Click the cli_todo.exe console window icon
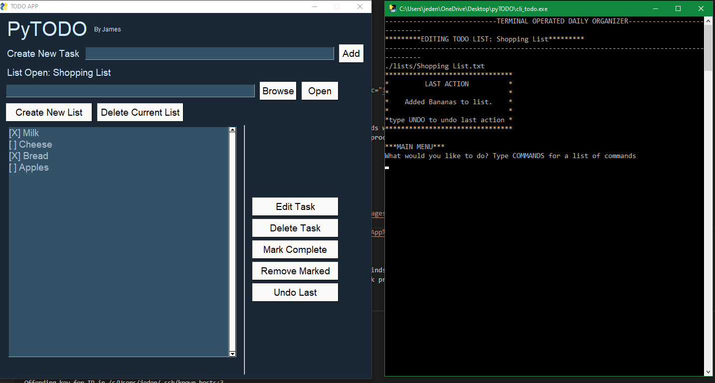The height and width of the screenshot is (383, 715). pos(393,8)
